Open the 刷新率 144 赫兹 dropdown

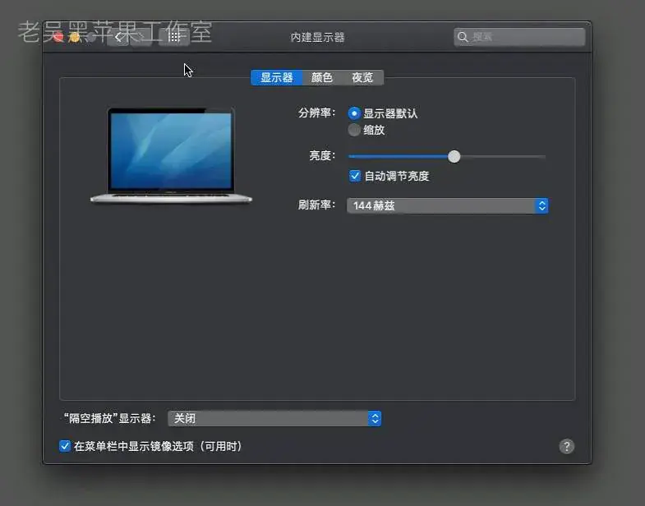447,205
